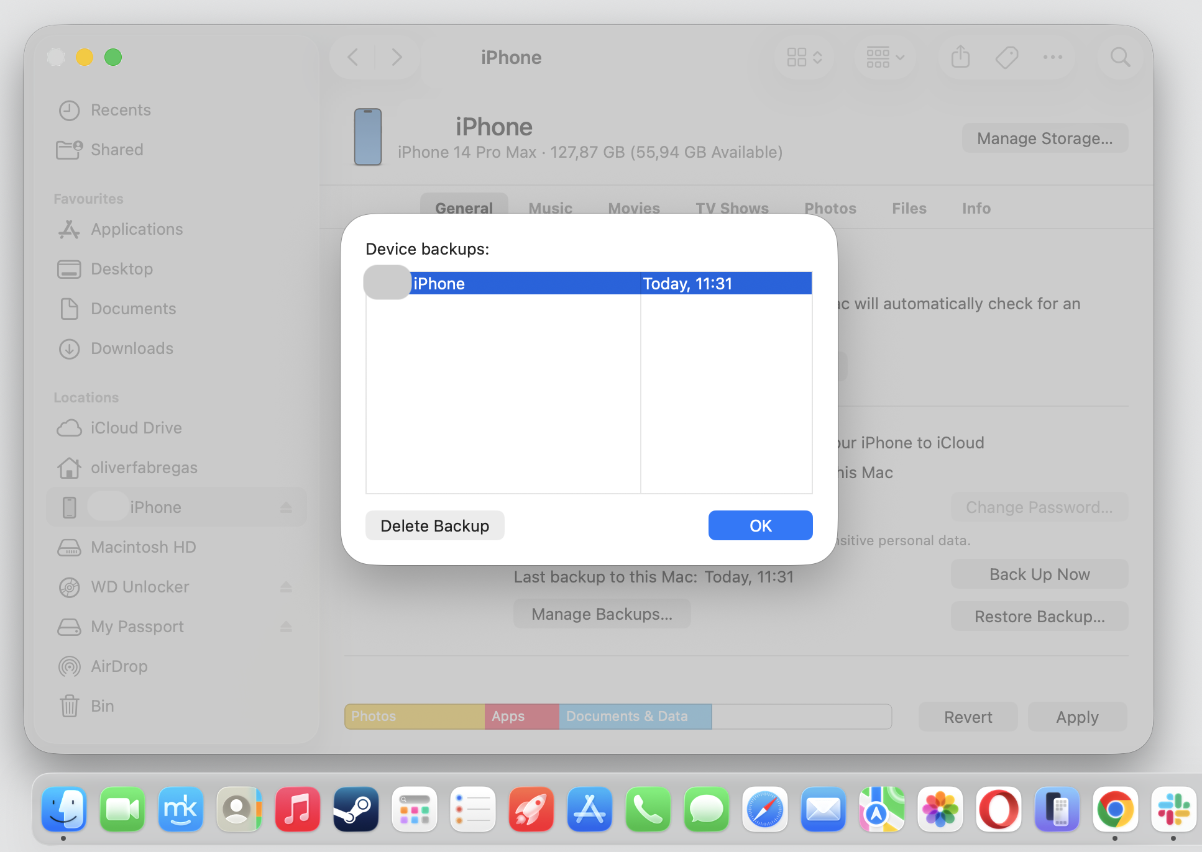Image resolution: width=1202 pixels, height=852 pixels.
Task: Switch to the TV Shows tab
Action: (732, 207)
